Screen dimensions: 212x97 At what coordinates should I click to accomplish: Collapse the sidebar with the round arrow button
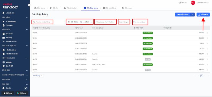pos(30,5)
